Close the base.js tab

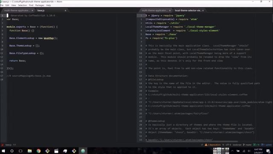(x=65, y=10)
